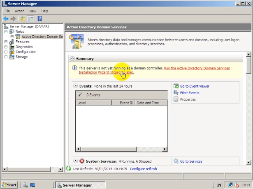253x189 pixels.
Task: Open the Help question mark toolbar icon
Action: [x=40, y=18]
